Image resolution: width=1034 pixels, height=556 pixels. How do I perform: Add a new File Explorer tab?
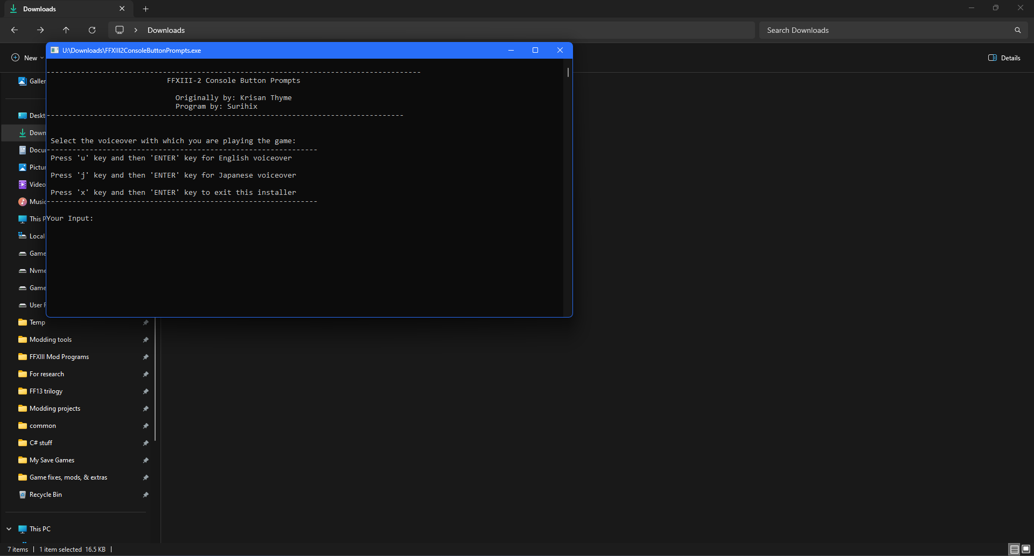click(x=145, y=9)
